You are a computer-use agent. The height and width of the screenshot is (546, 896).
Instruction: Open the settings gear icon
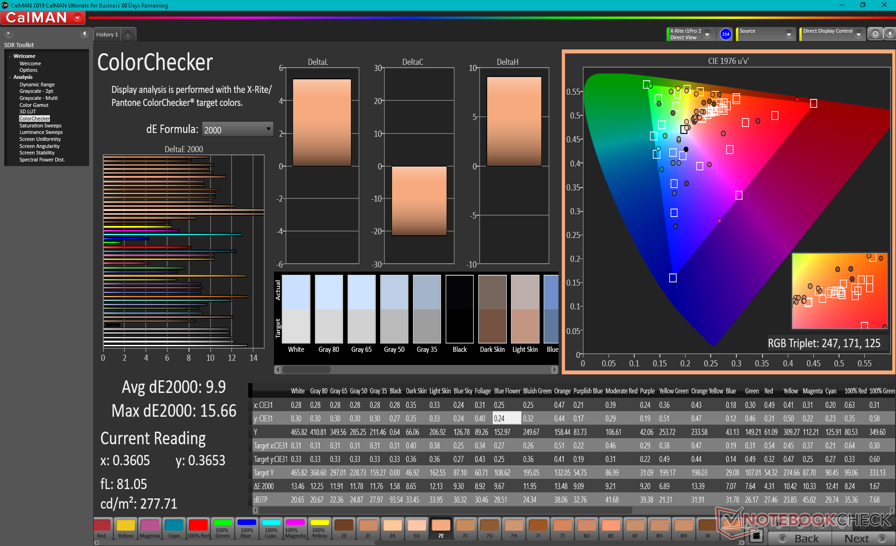875,34
